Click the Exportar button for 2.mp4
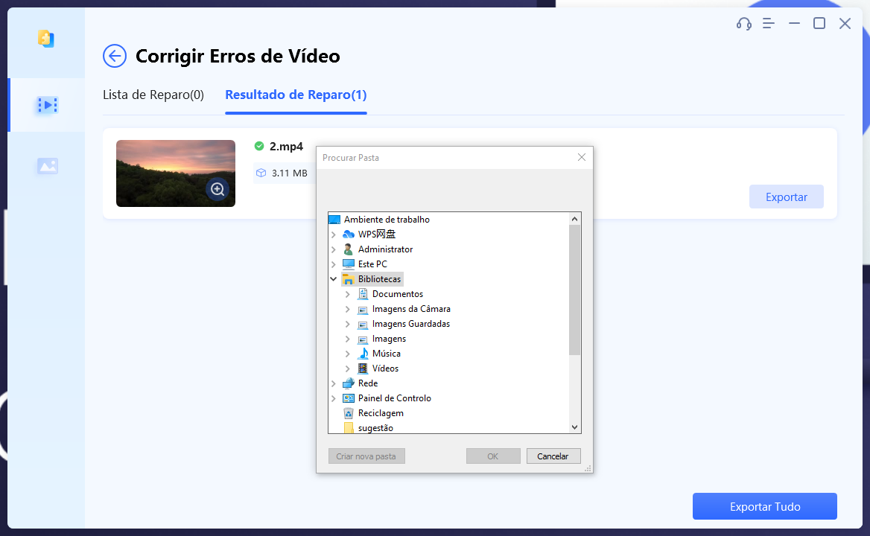Viewport: 870px width, 536px height. (787, 197)
